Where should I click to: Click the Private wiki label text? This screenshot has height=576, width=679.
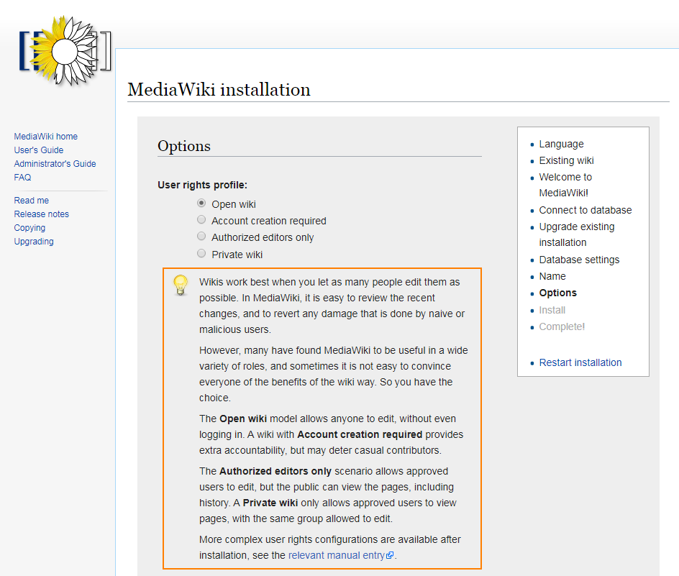[237, 255]
